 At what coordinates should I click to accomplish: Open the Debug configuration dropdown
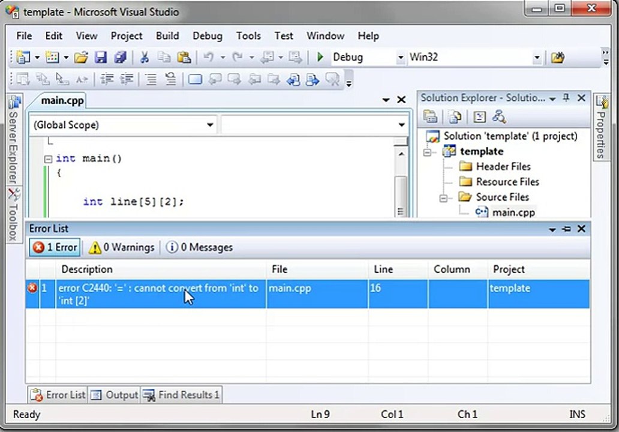pyautogui.click(x=401, y=58)
